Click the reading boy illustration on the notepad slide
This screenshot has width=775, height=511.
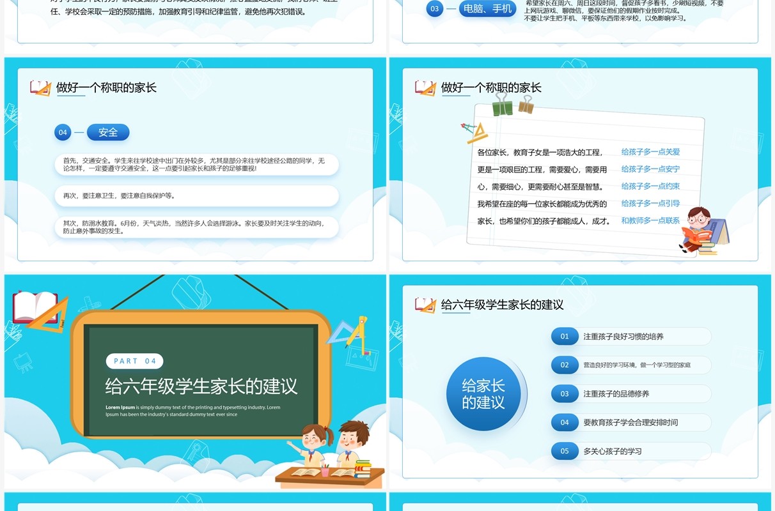(703, 231)
